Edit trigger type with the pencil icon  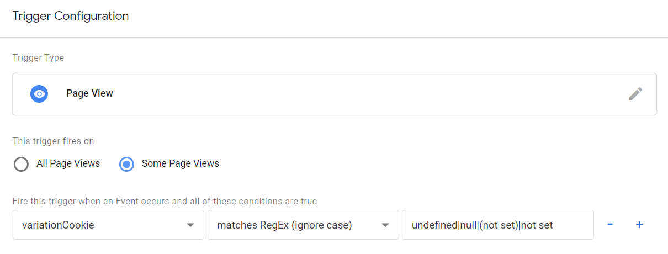[635, 94]
